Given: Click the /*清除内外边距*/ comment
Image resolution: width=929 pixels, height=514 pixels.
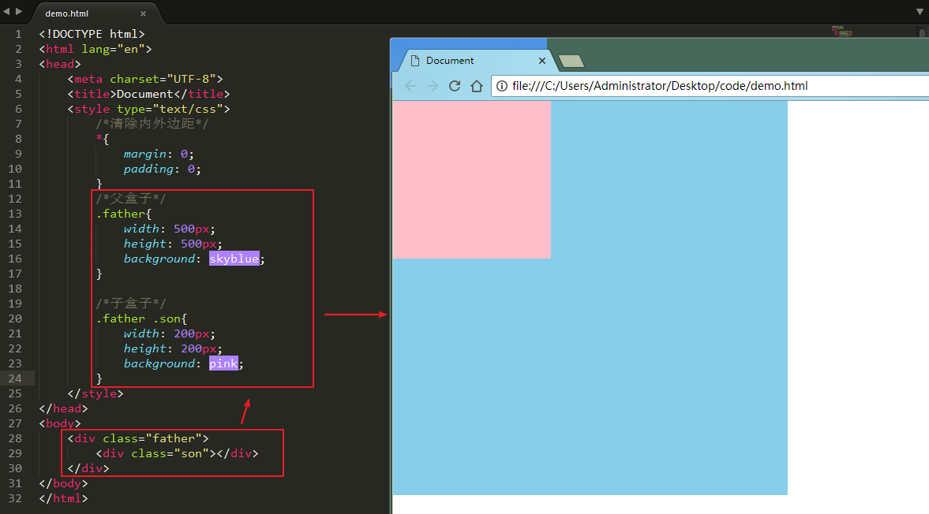Looking at the screenshot, I should [152, 124].
